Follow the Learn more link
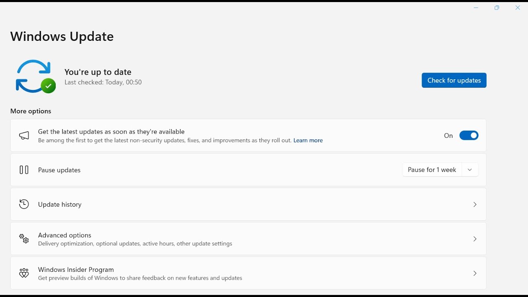The height and width of the screenshot is (297, 528). coord(308,141)
